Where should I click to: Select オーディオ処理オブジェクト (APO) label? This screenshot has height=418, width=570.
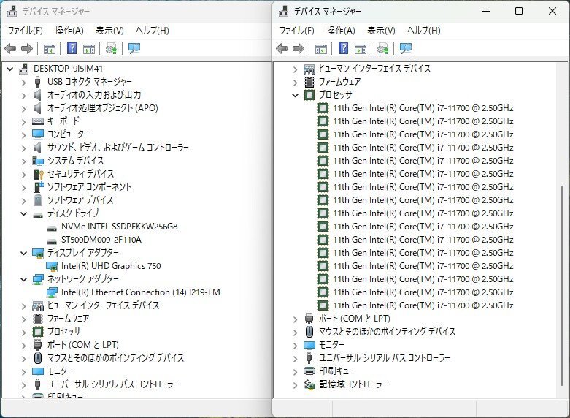click(102, 107)
